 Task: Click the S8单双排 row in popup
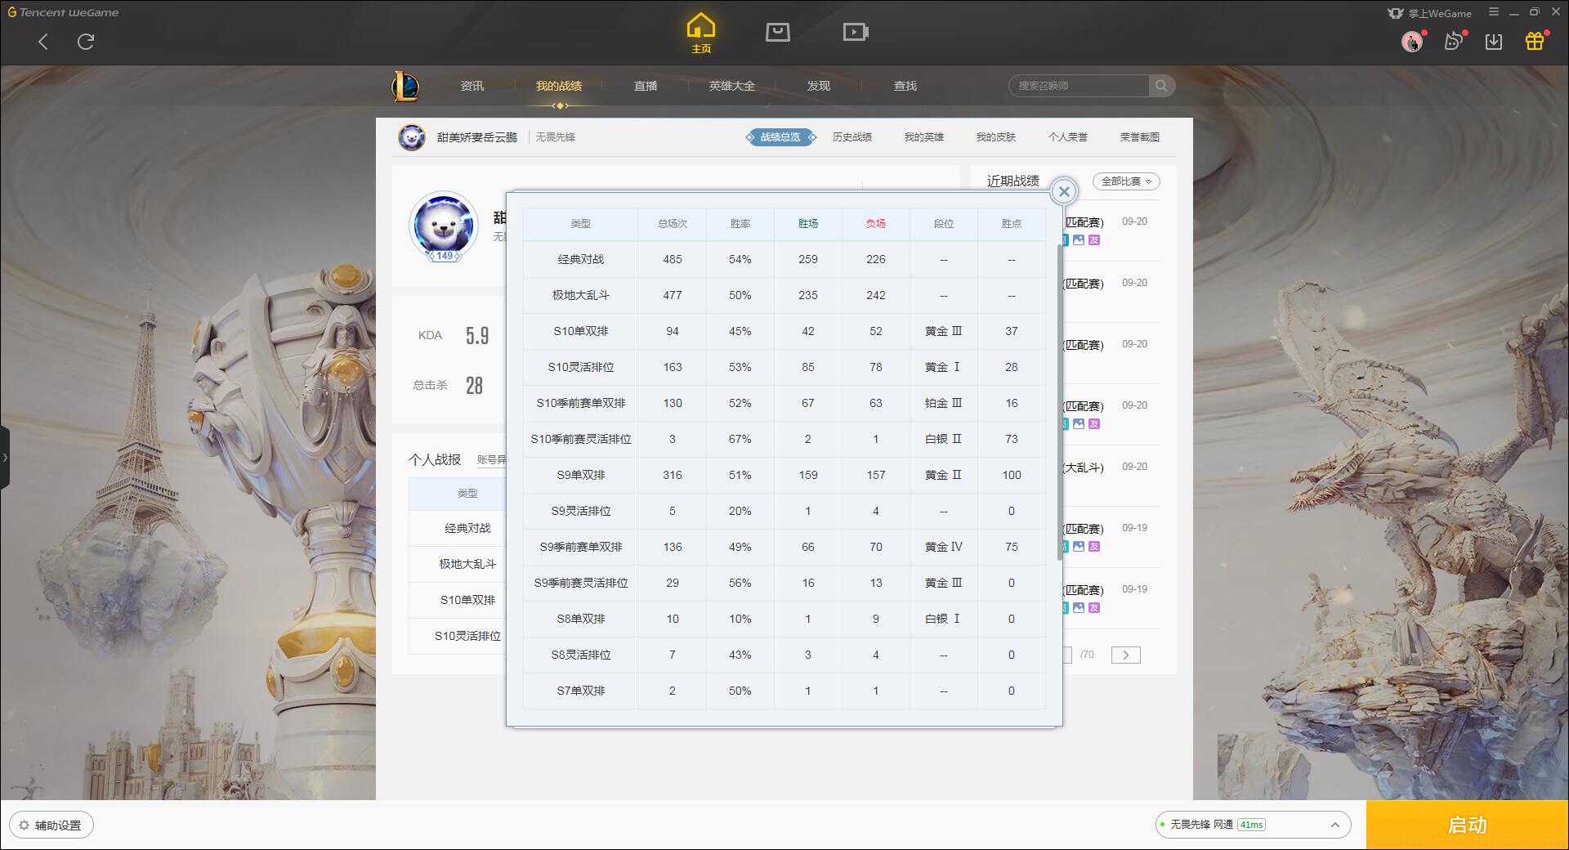tap(784, 619)
